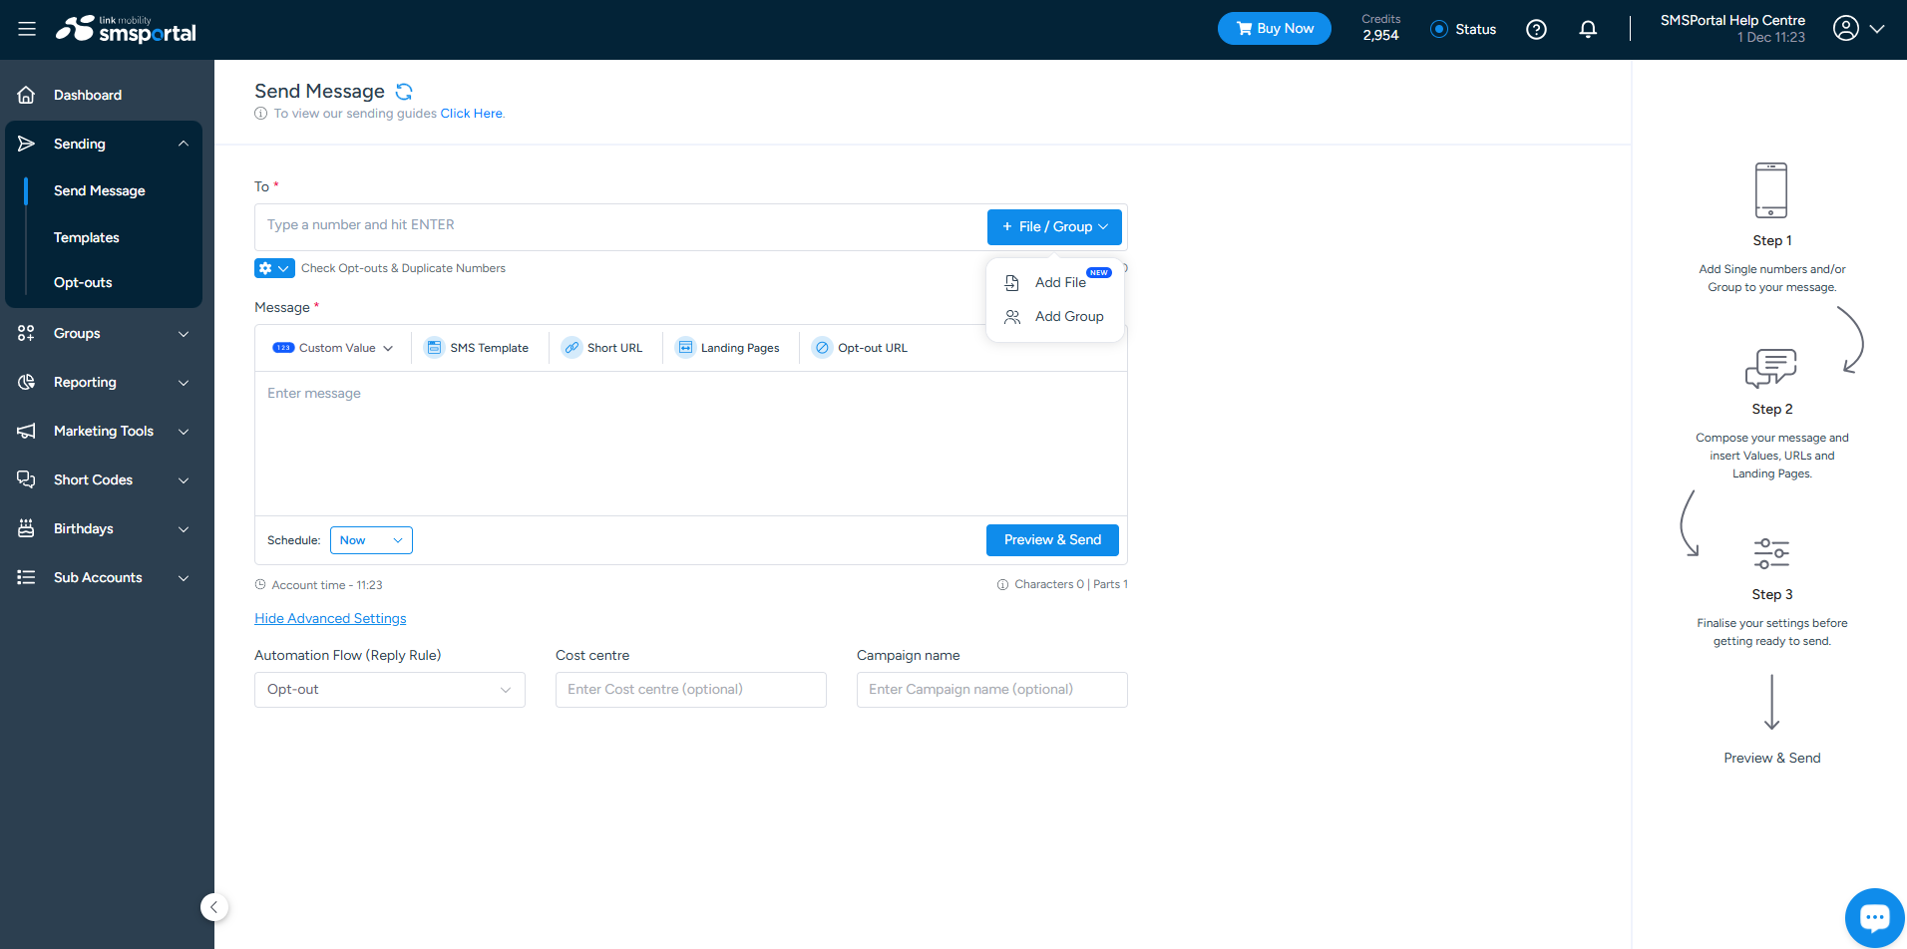The width and height of the screenshot is (1907, 949).
Task: Focus the message text area
Action: (x=691, y=444)
